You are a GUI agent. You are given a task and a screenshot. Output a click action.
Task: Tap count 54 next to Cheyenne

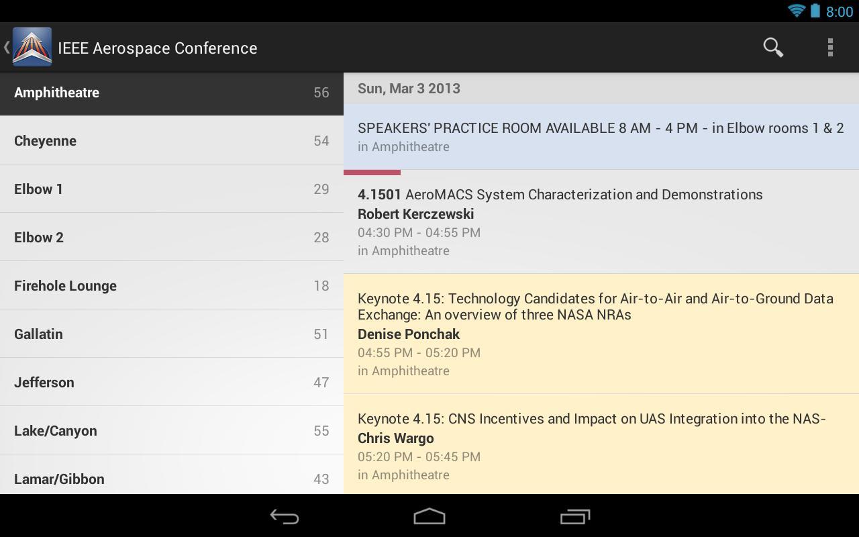click(x=321, y=141)
